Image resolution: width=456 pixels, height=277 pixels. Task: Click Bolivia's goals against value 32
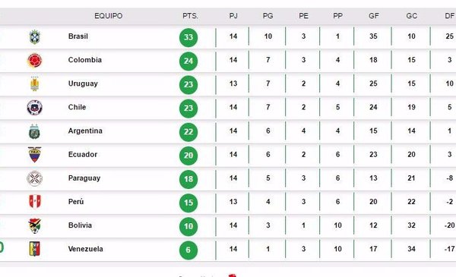tap(411, 225)
